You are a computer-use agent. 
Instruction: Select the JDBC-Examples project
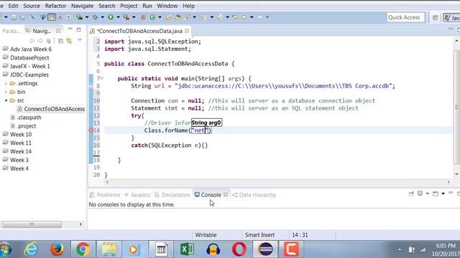29,75
